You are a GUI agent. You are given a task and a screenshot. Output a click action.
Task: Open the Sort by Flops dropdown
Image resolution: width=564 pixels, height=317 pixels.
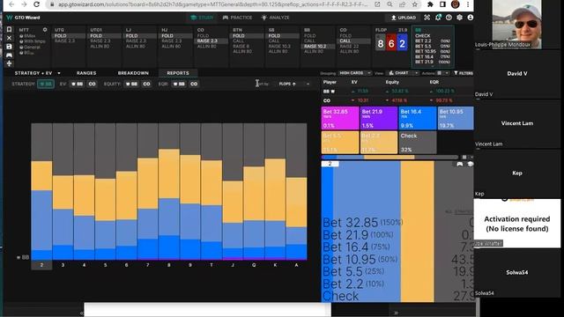pos(294,85)
